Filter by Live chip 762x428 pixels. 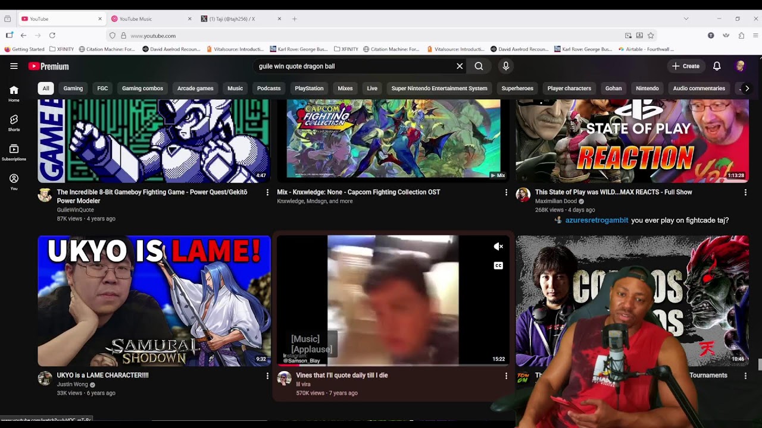point(372,89)
